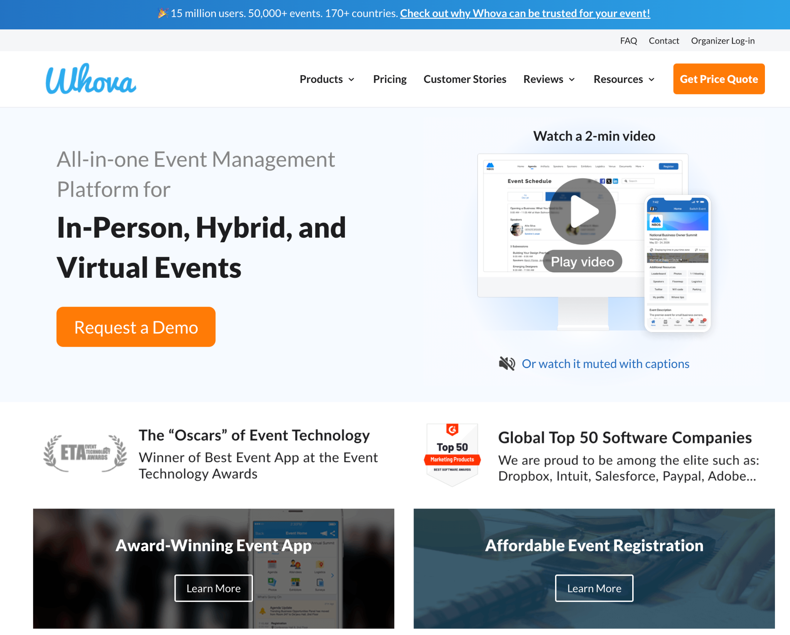This screenshot has width=790, height=635.
Task: Click the muted speaker icon
Action: (x=507, y=364)
